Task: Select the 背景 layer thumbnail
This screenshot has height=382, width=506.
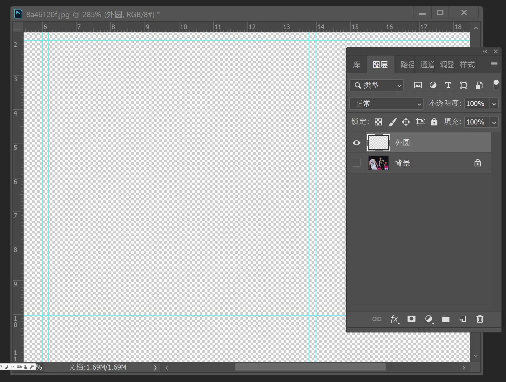Action: [378, 163]
